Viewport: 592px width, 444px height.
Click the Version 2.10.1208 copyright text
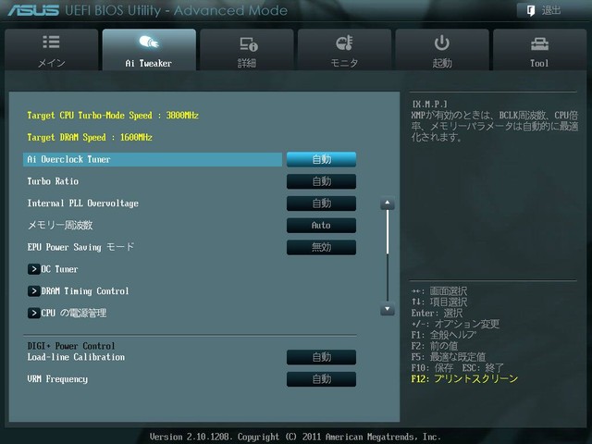(295, 437)
